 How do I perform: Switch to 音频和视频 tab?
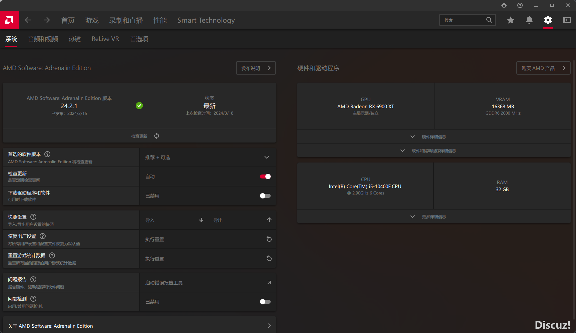tap(43, 39)
